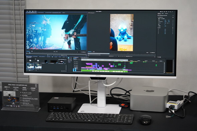Open the search field in the Project panel
This screenshot has height=131, width=197.
(x=31, y=59)
